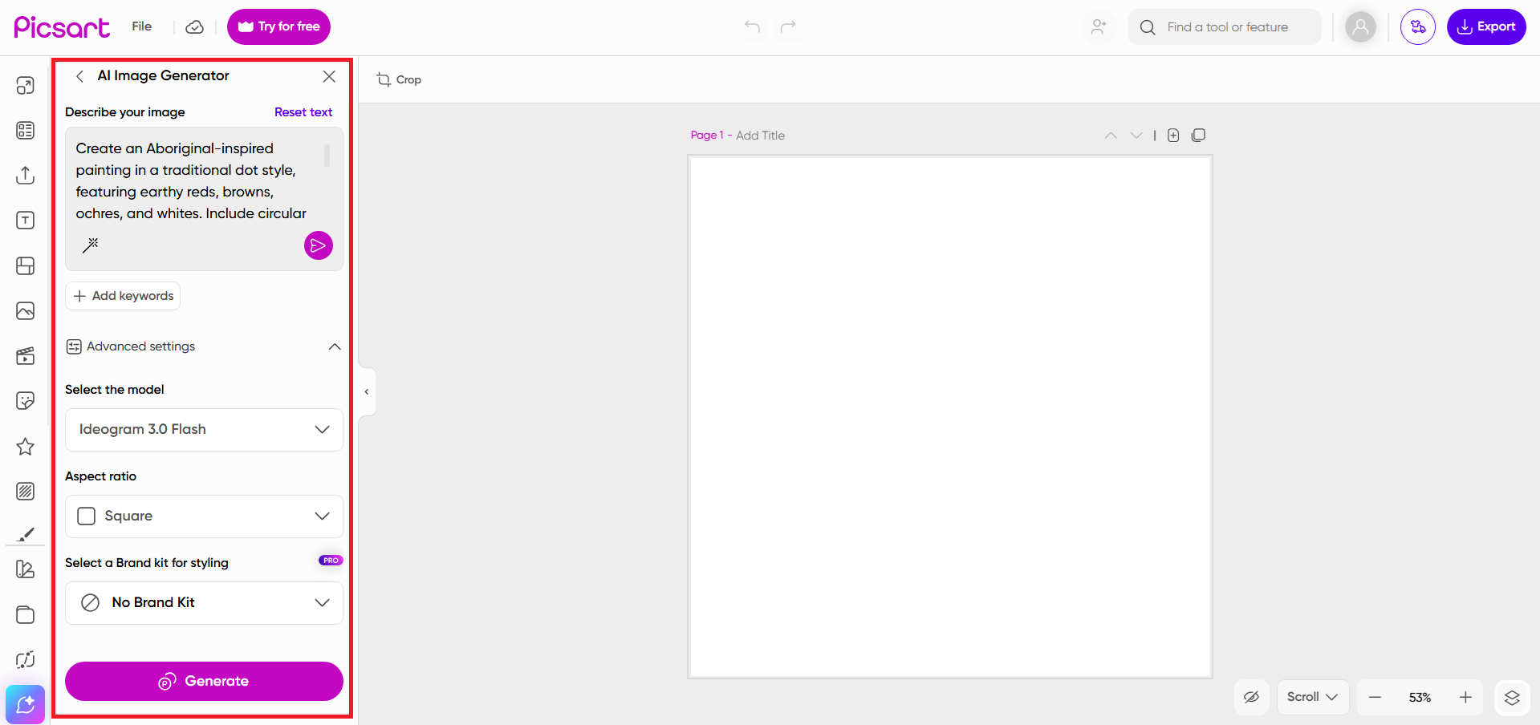This screenshot has height=725, width=1540.
Task: Click the 53% zoom level value
Action: (1420, 698)
